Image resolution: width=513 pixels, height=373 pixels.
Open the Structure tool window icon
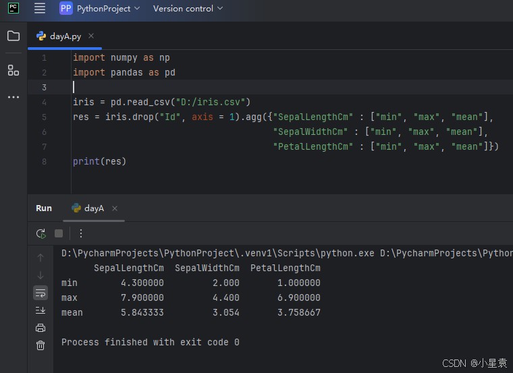[x=13, y=70]
